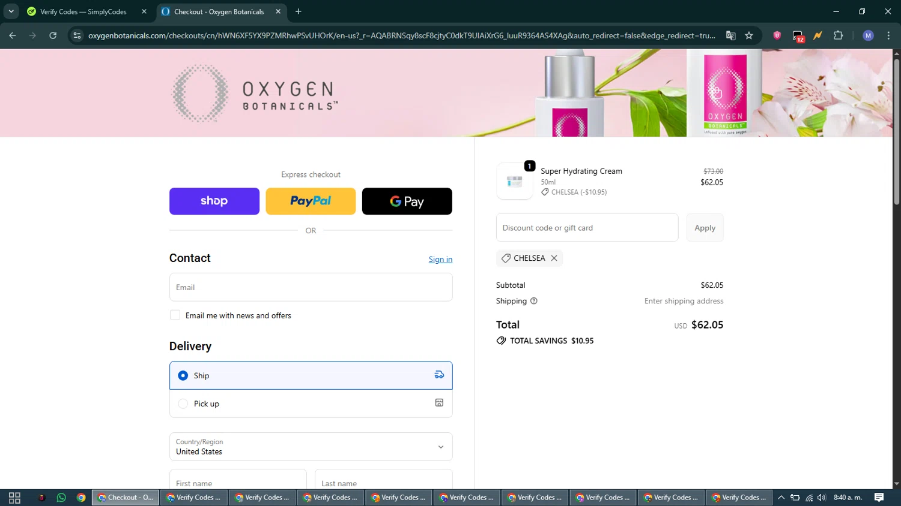Click the shipping truck icon in the Ship row
Screen dimensions: 901x506
[439, 375]
